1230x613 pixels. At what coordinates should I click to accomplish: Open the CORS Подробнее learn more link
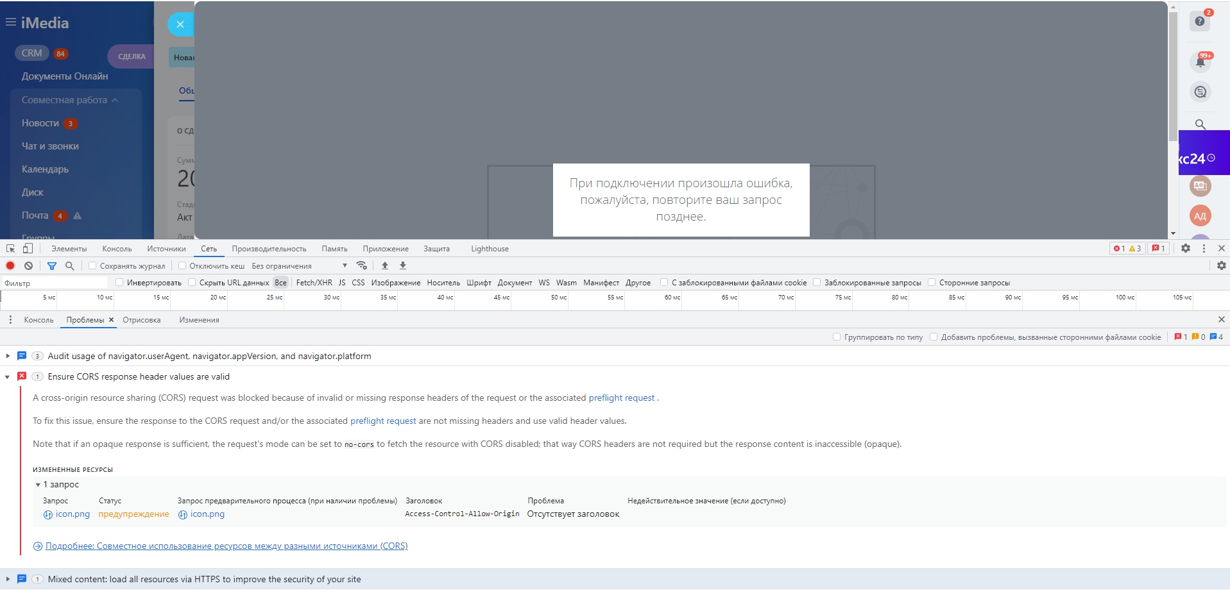226,546
